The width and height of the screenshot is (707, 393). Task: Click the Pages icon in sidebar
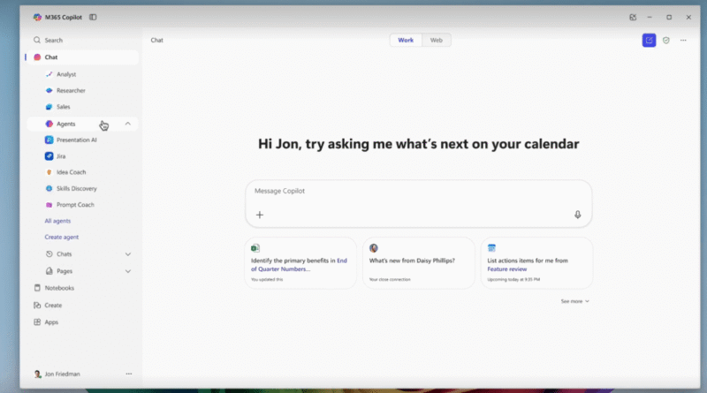coord(49,271)
